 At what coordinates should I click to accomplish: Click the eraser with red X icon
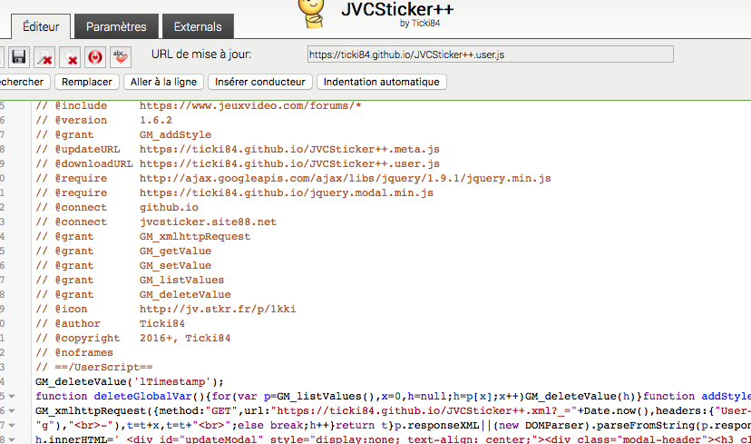coord(70,57)
